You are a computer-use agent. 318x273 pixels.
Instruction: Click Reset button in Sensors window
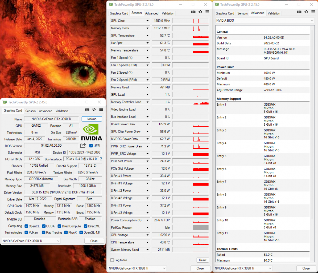(x=203, y=260)
